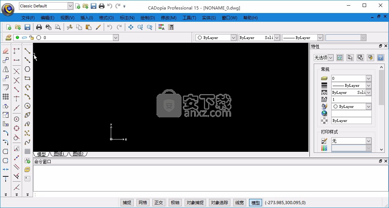Click the Pan arrows icon
The image size is (389, 208).
[x=131, y=27]
